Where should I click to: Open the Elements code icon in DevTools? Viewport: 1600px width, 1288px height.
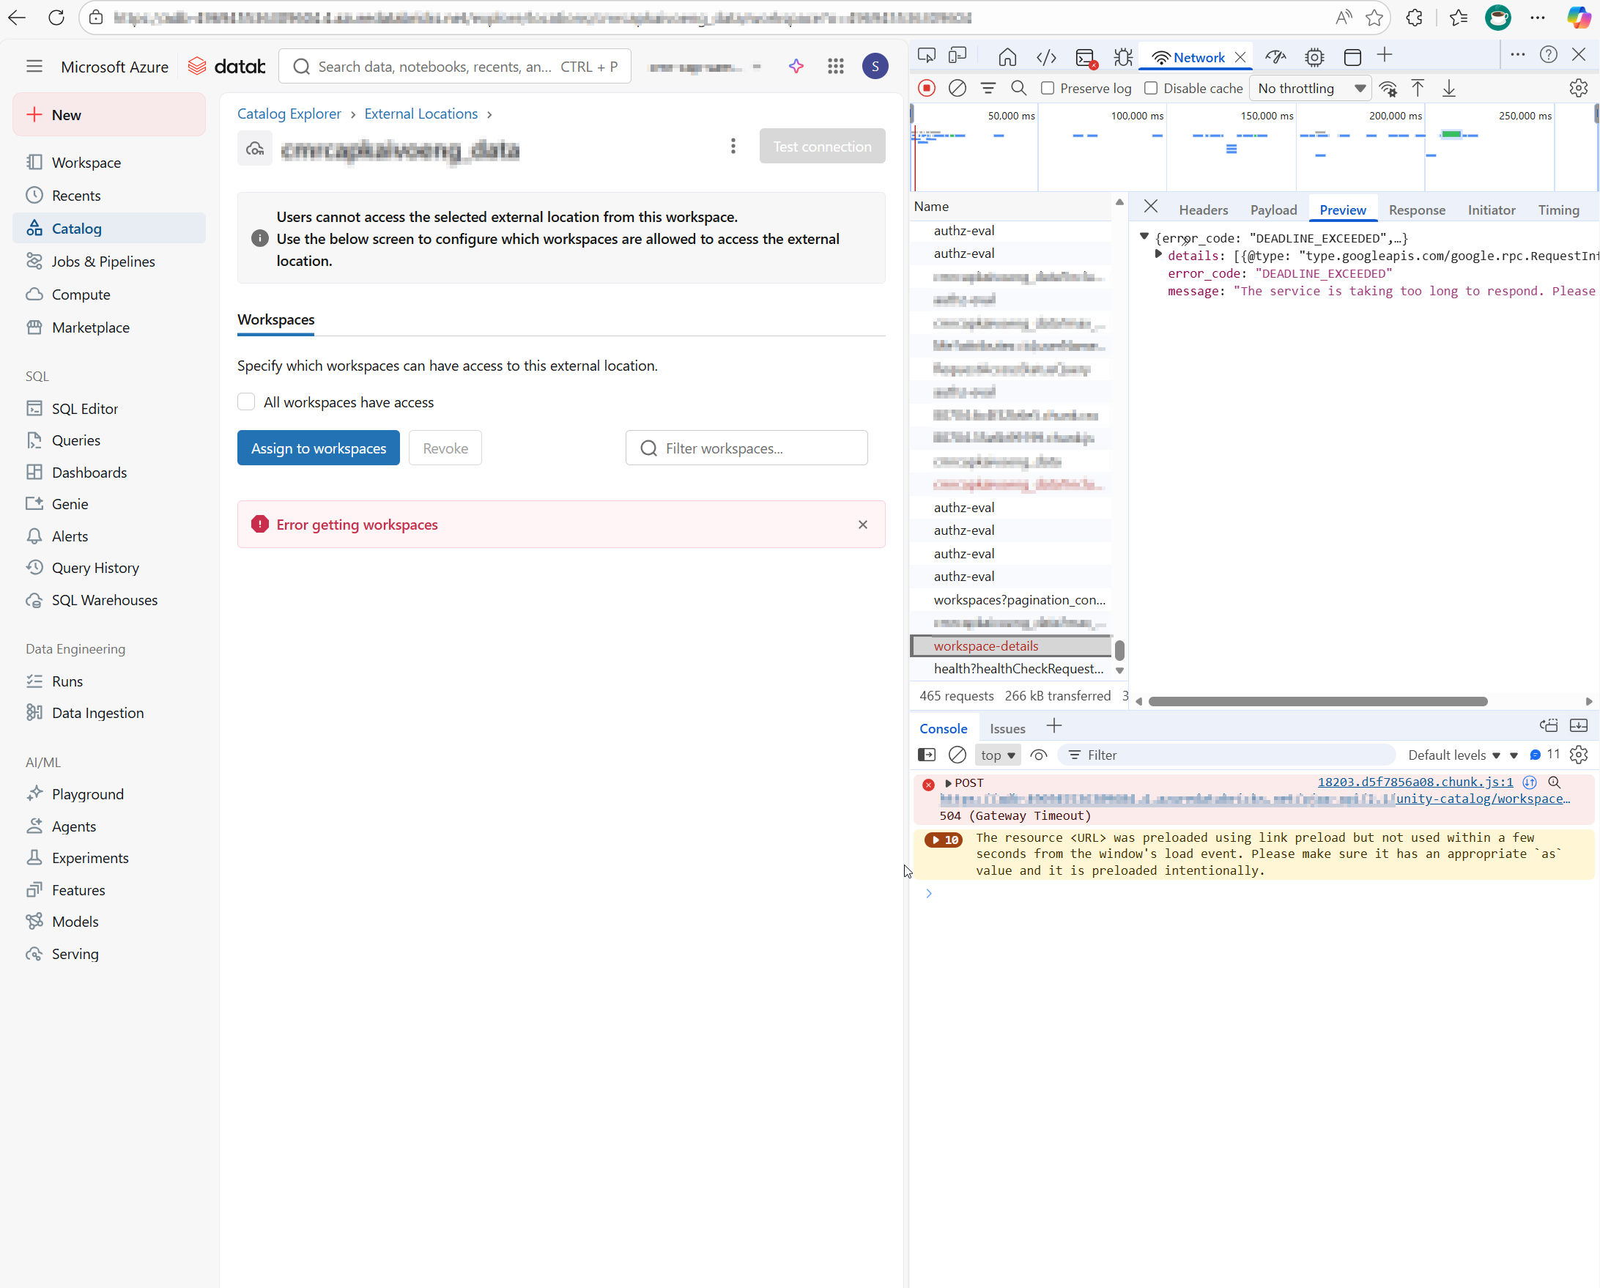[x=1045, y=57]
